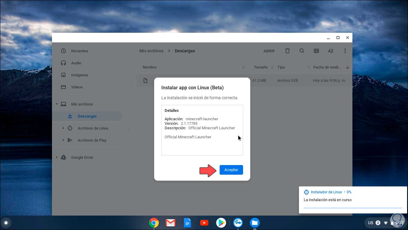The image size is (408, 230).
Task: Open the file search
Action: tap(302, 51)
